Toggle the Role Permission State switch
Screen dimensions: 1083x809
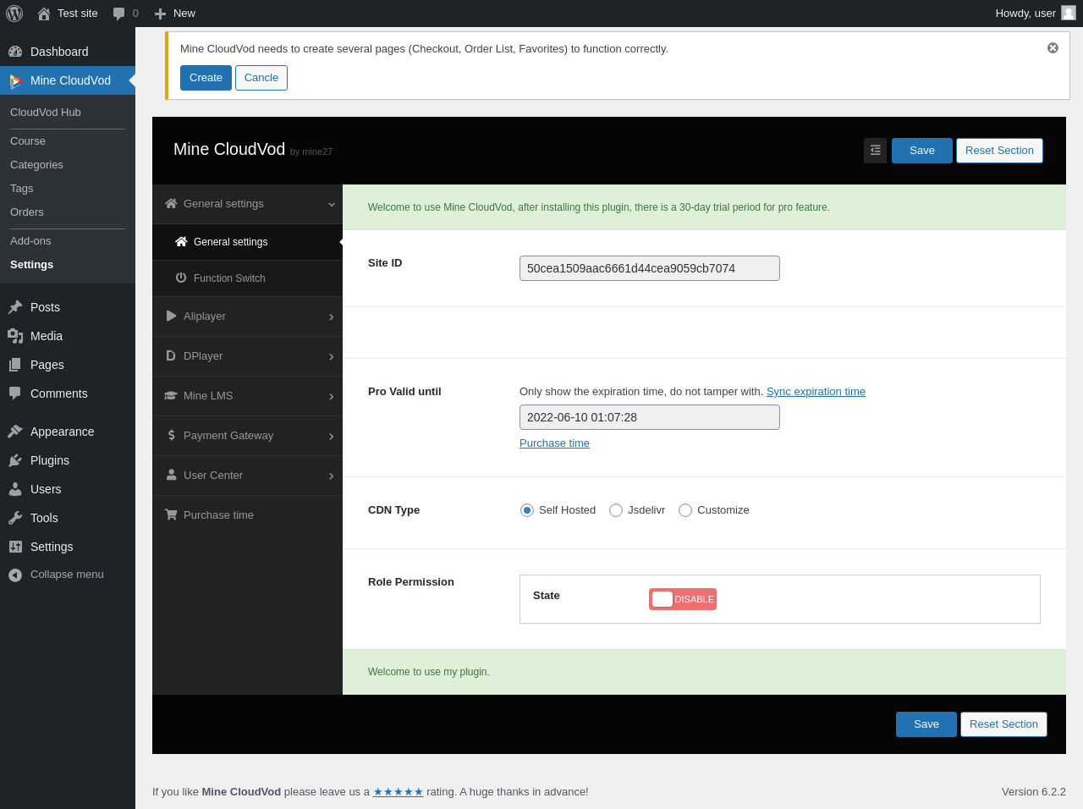pos(683,599)
